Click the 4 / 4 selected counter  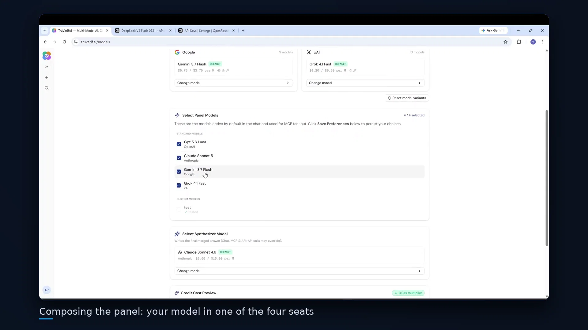tap(414, 116)
